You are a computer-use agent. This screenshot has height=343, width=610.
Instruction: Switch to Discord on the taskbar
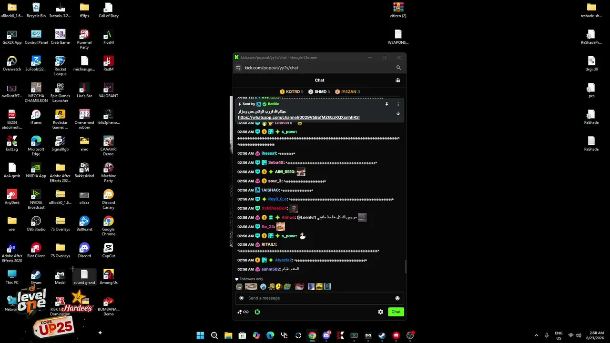[326, 335]
